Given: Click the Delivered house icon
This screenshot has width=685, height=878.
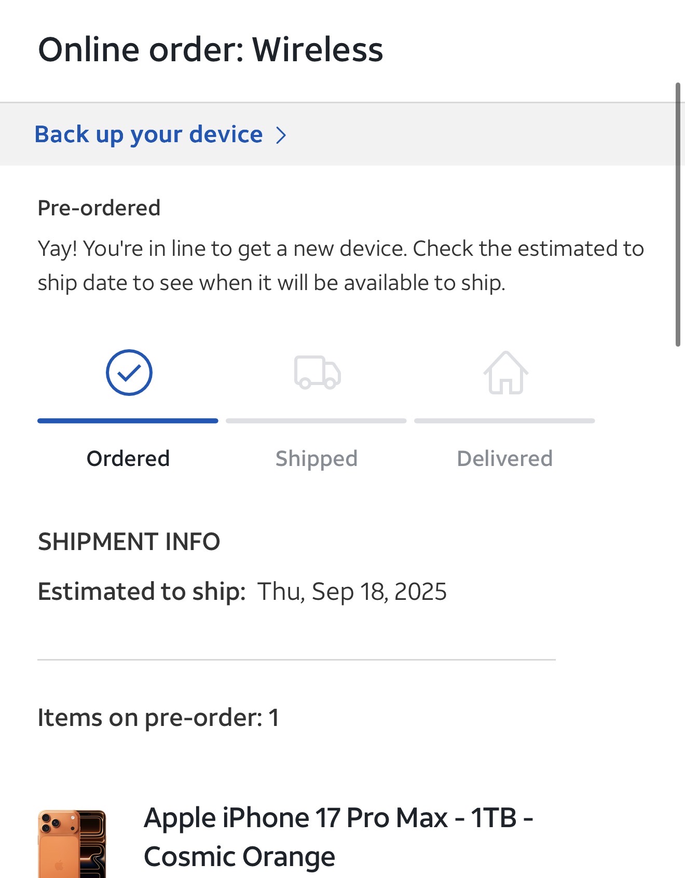Looking at the screenshot, I should pyautogui.click(x=505, y=373).
